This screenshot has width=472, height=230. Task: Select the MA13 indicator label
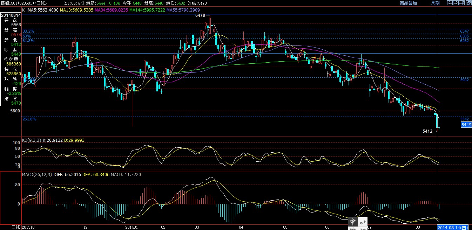click(x=76, y=10)
